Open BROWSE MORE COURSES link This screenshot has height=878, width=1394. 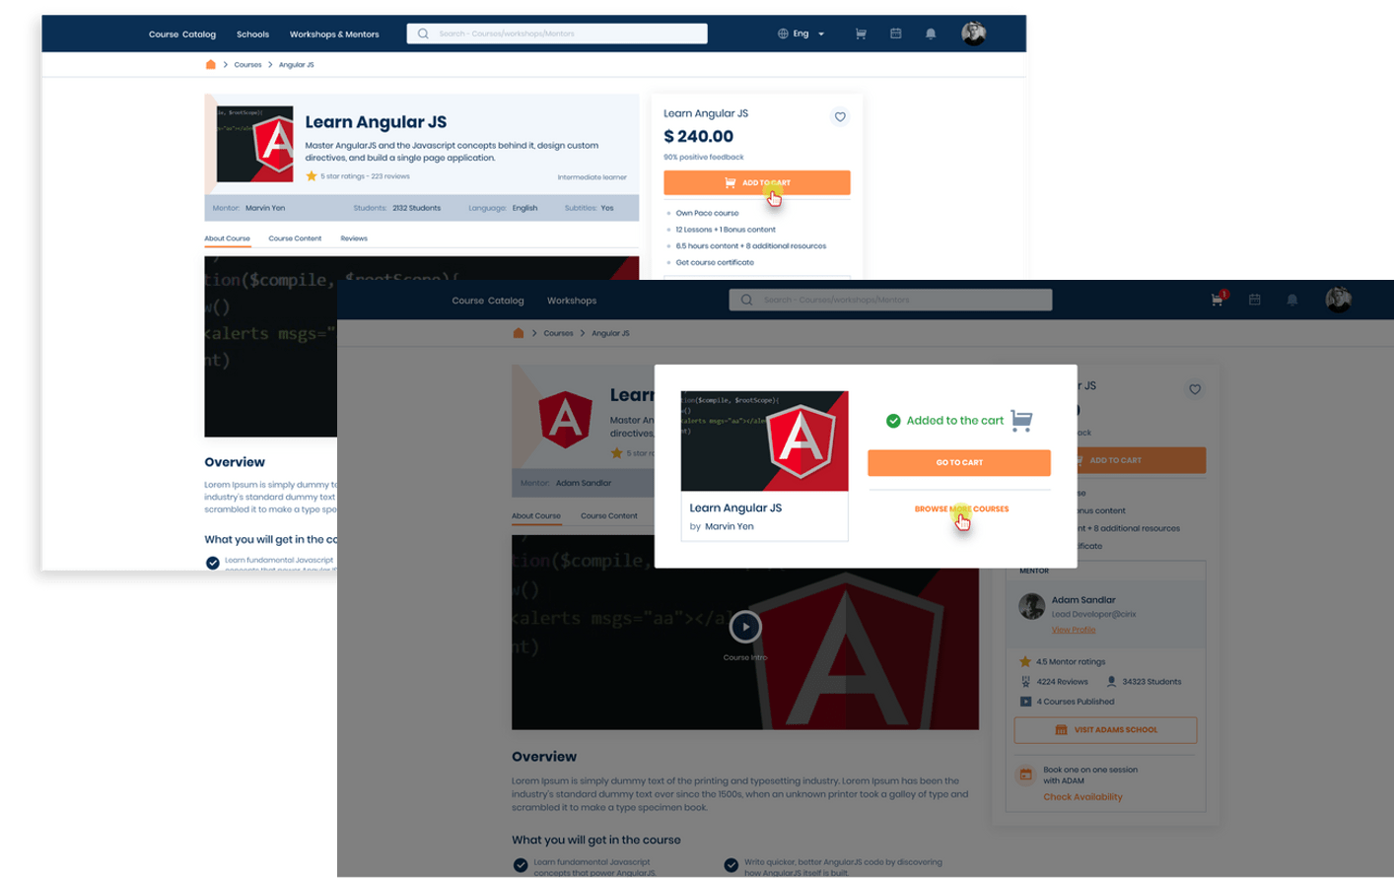tap(961, 509)
